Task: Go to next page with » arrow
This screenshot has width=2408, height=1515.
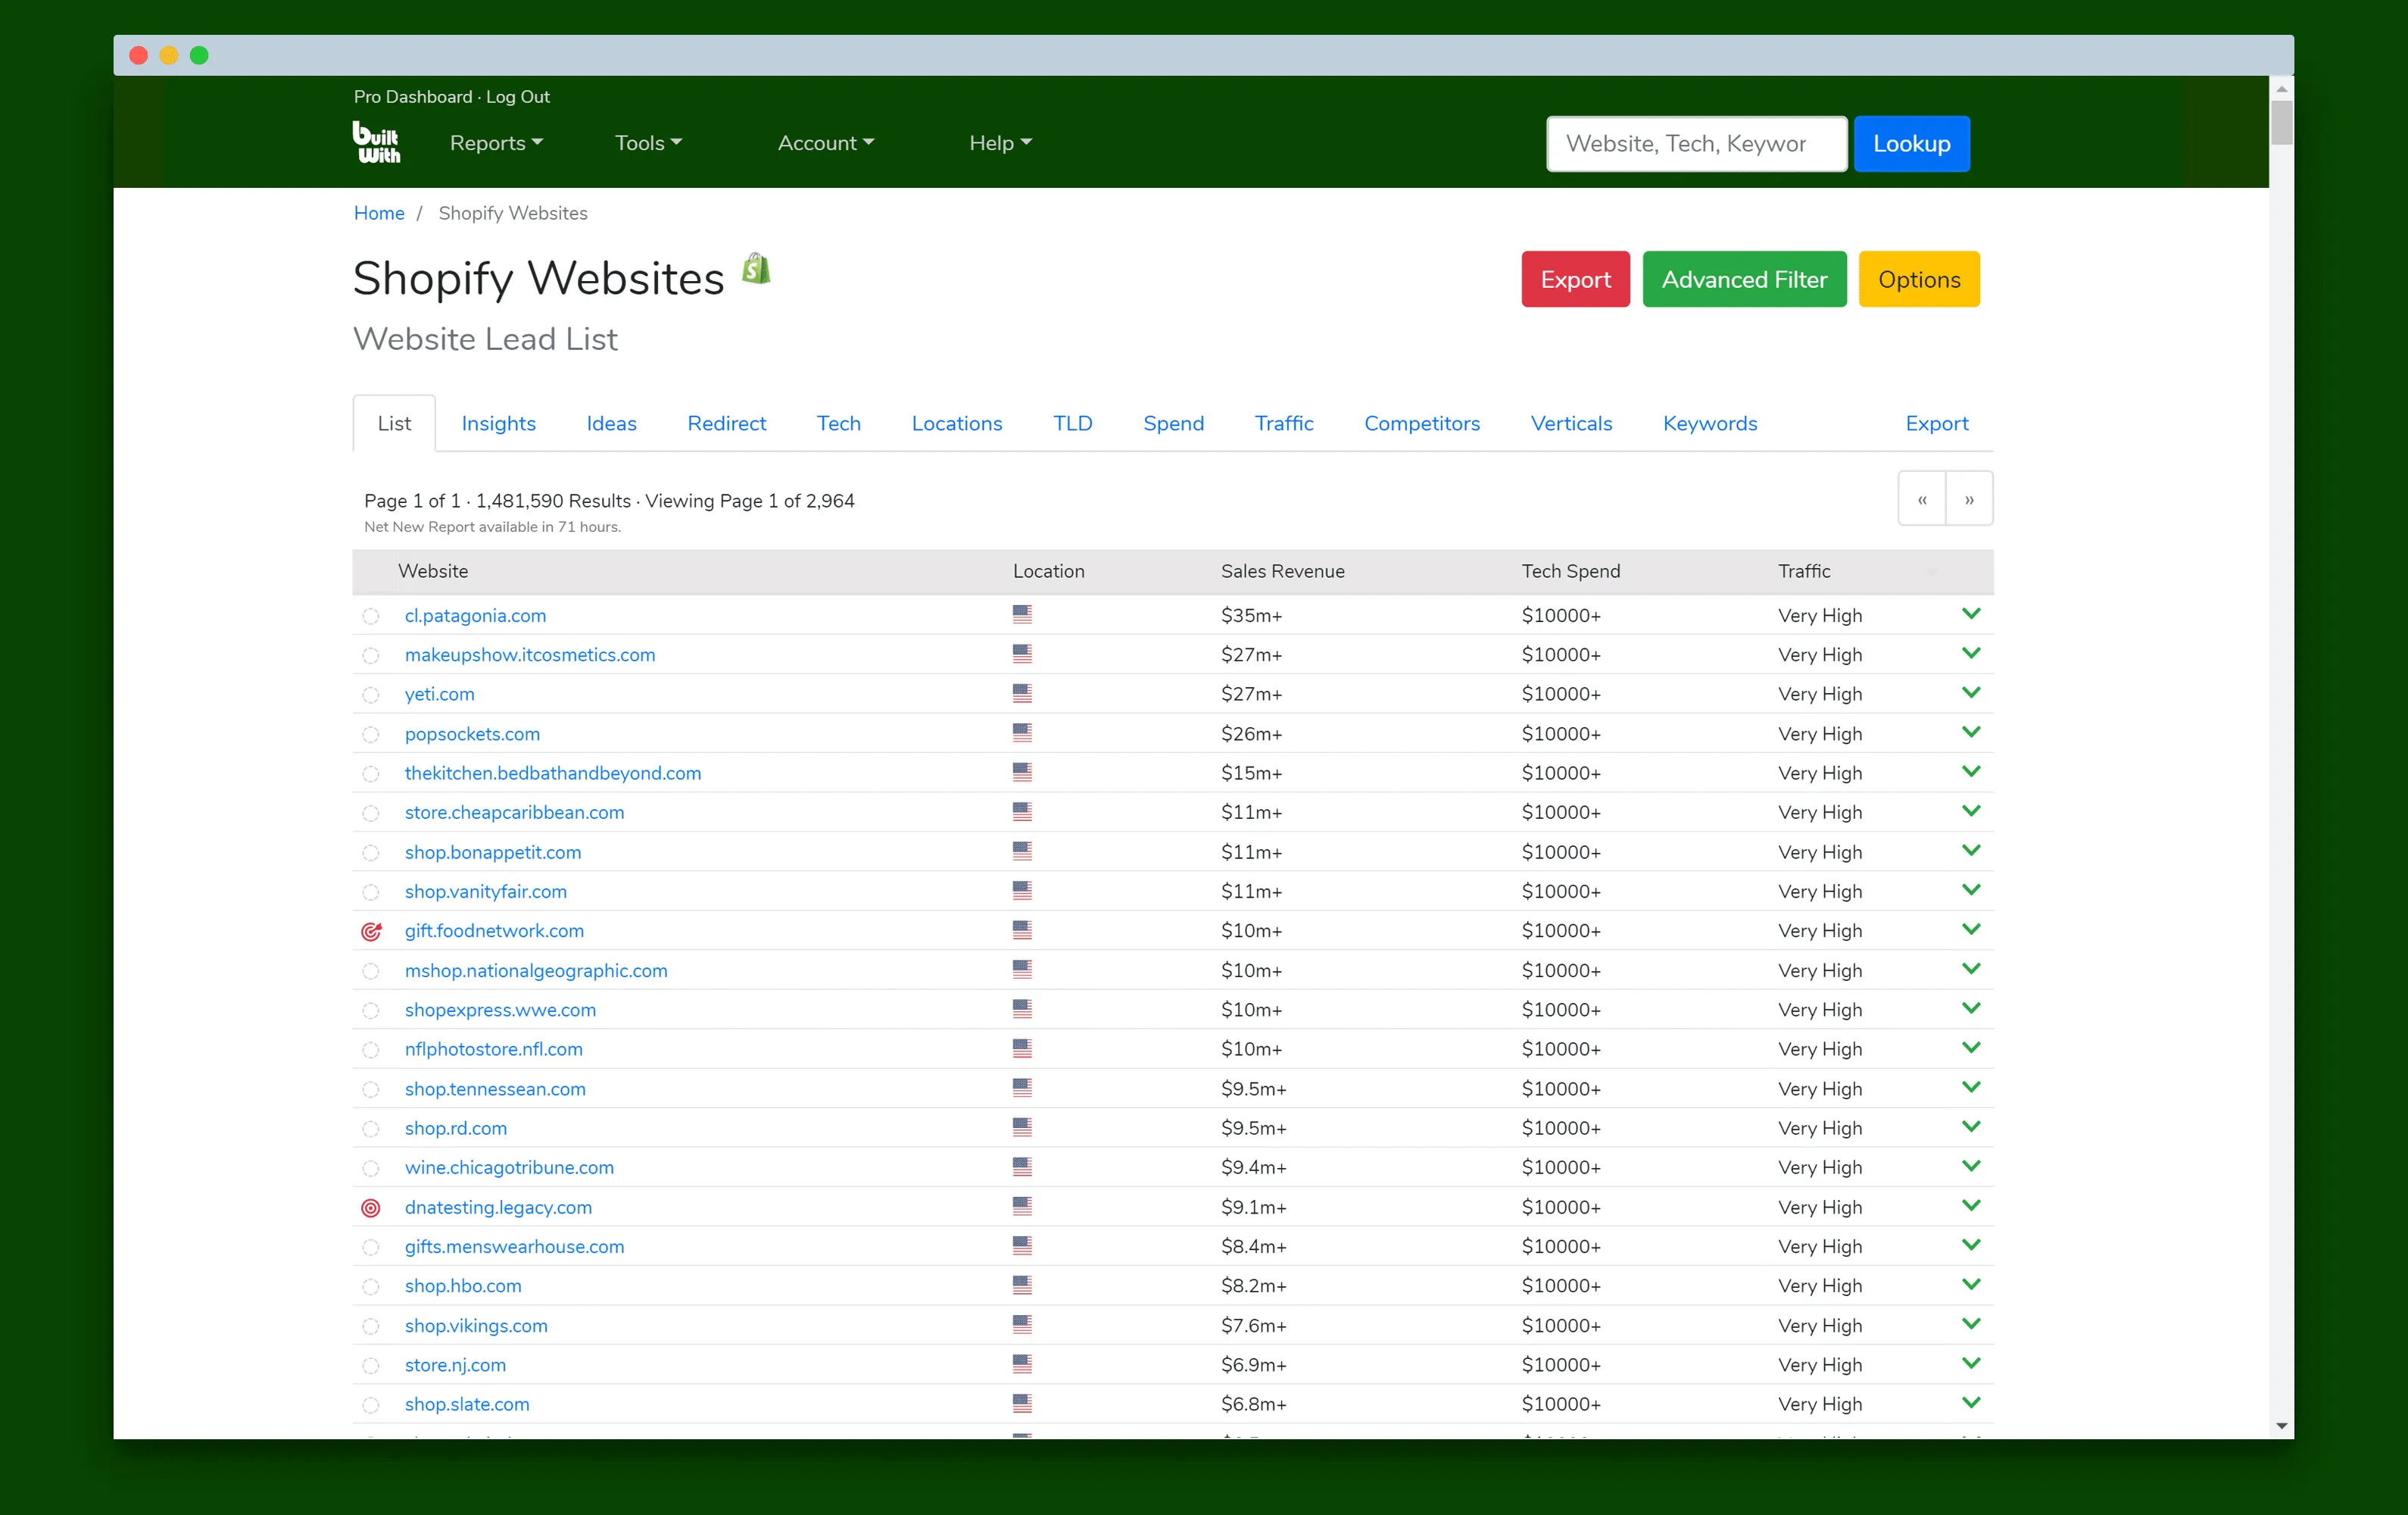Action: click(1969, 498)
